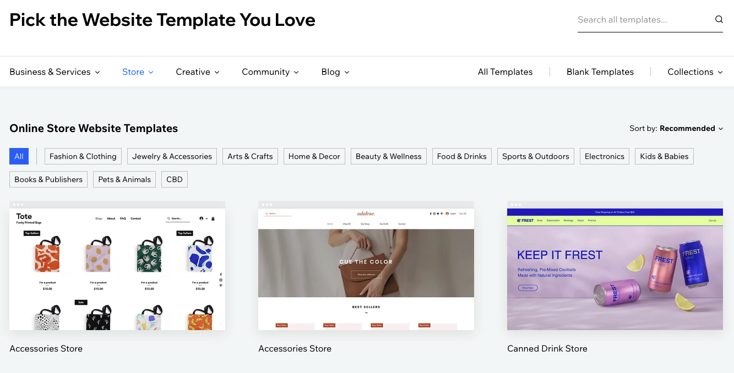Select the All filter chip

point(19,156)
